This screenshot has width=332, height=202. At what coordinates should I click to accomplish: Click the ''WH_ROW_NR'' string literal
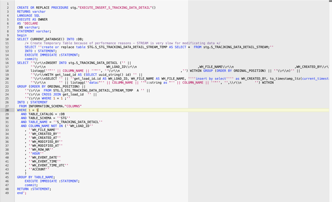(x=41, y=150)
